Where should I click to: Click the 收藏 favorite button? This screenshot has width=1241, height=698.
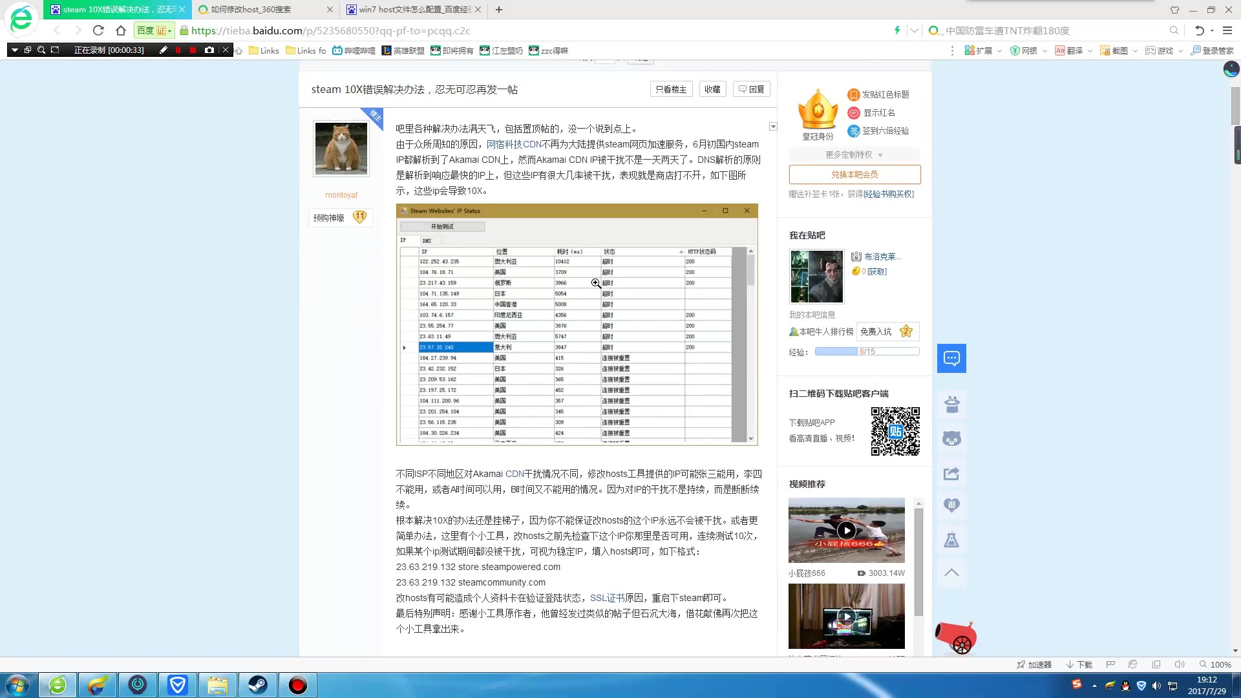712,89
